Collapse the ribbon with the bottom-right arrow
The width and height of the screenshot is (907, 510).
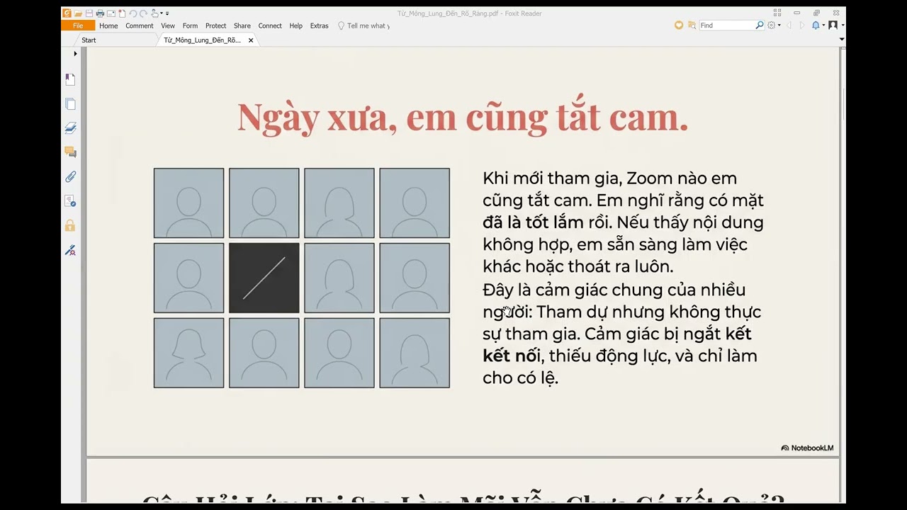point(841,40)
